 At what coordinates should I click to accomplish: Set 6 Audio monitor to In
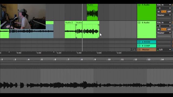[159, 29]
